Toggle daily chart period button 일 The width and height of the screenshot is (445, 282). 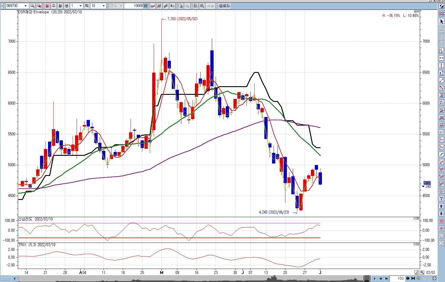coord(47,6)
